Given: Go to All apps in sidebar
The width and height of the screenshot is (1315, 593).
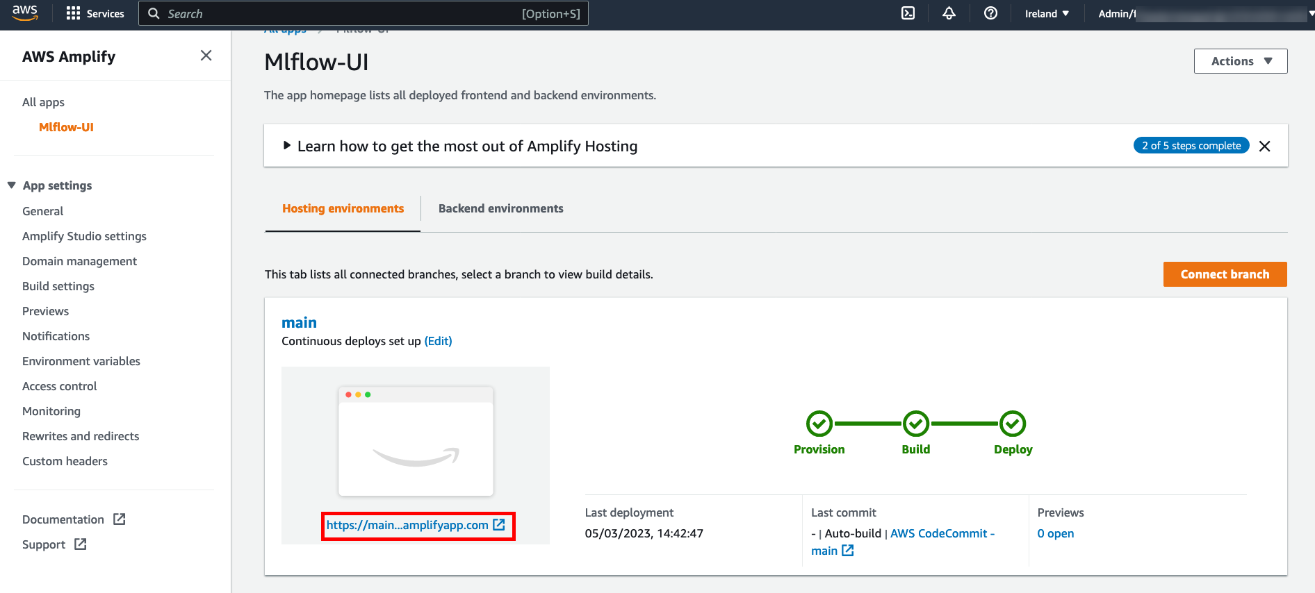Looking at the screenshot, I should point(43,102).
